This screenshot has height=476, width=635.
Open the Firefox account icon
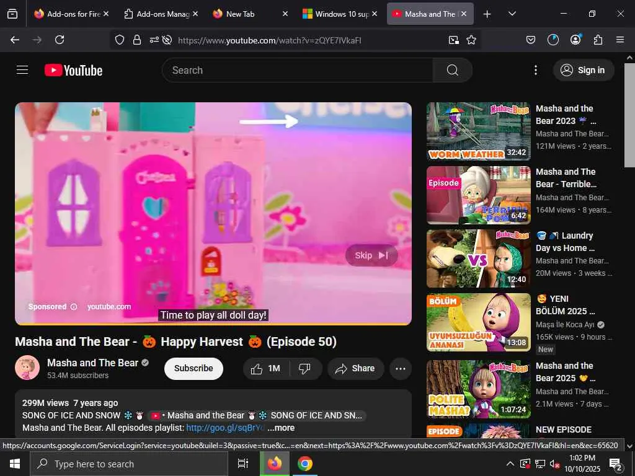575,40
